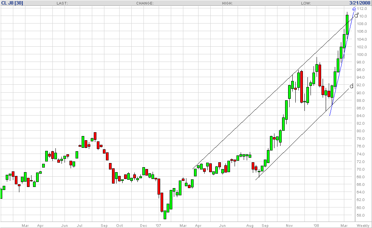Click the 112.0 price axis label

tap(362, 9)
